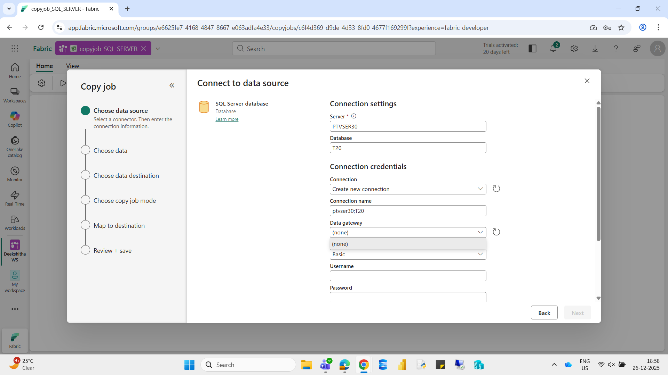Screen dimensions: 668x375
Task: Open Workspaces in the left rail
Action: (x=15, y=95)
